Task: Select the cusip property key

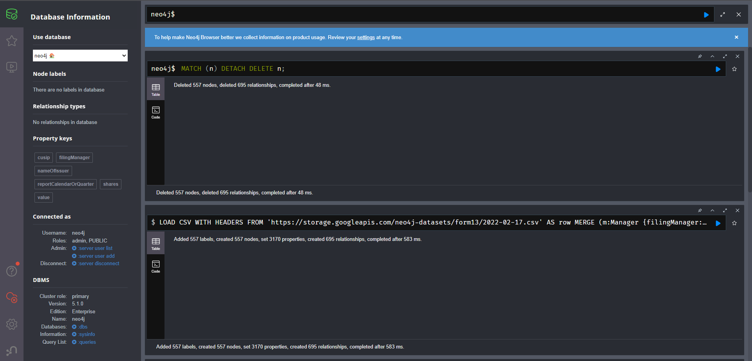Action: coord(43,158)
